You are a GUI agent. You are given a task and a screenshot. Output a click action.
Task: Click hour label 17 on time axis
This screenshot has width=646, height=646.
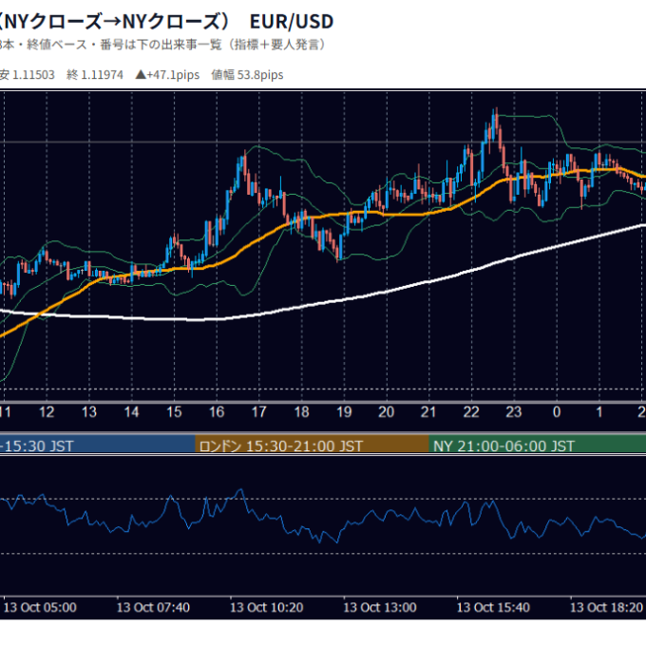pos(258,412)
